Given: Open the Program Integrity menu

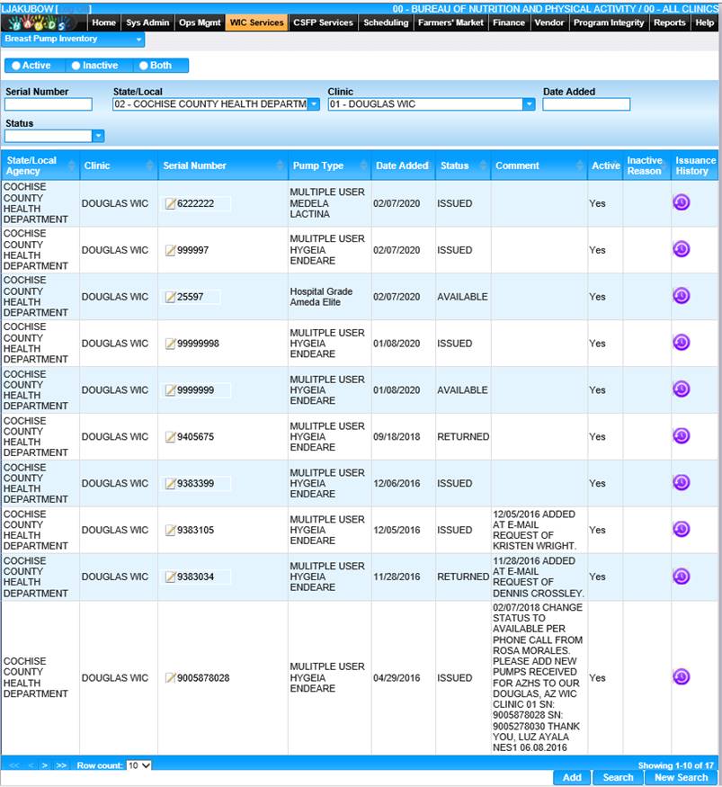Looking at the screenshot, I should click(x=609, y=22).
